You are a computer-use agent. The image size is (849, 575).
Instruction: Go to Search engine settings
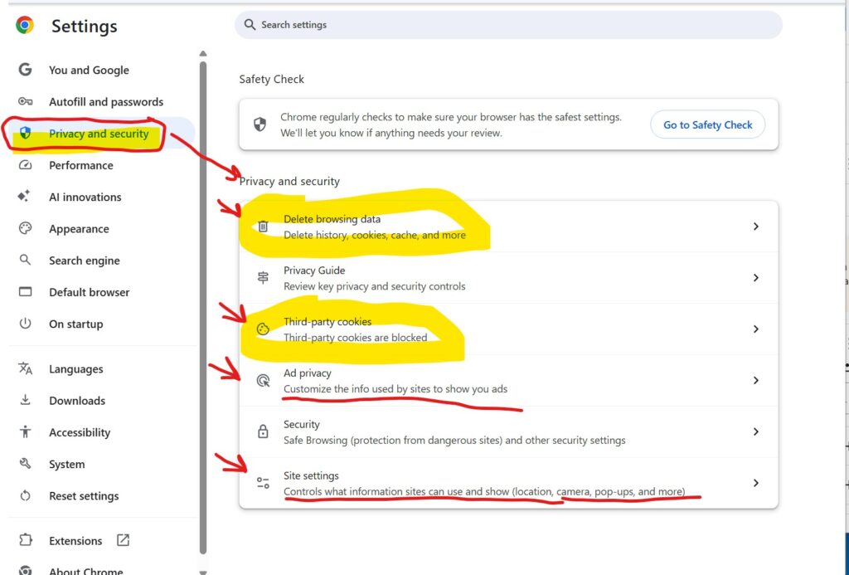click(85, 261)
